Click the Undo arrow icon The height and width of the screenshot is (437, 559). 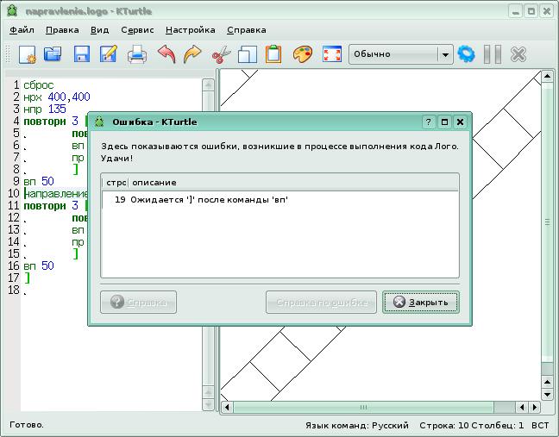(166, 54)
